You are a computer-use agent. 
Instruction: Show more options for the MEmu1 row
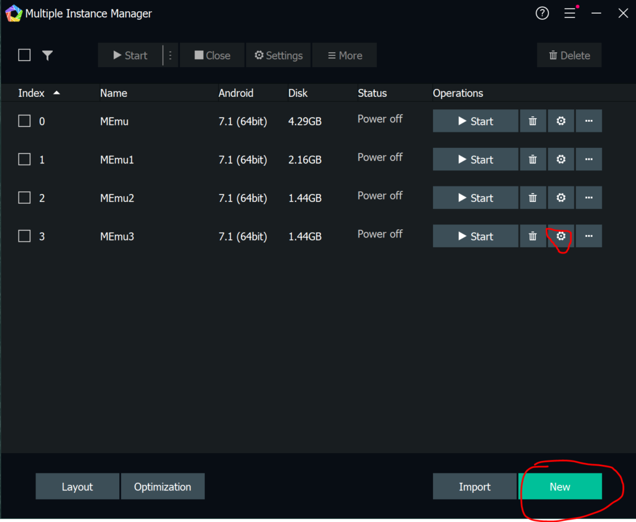pos(589,160)
